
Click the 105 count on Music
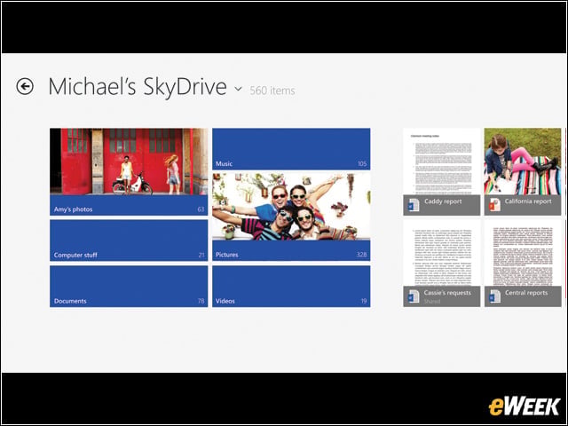pos(362,163)
